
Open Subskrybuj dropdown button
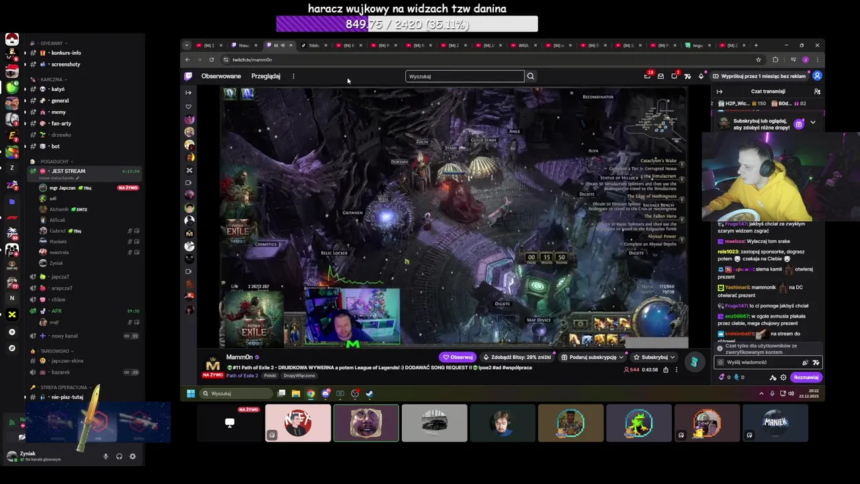click(654, 357)
